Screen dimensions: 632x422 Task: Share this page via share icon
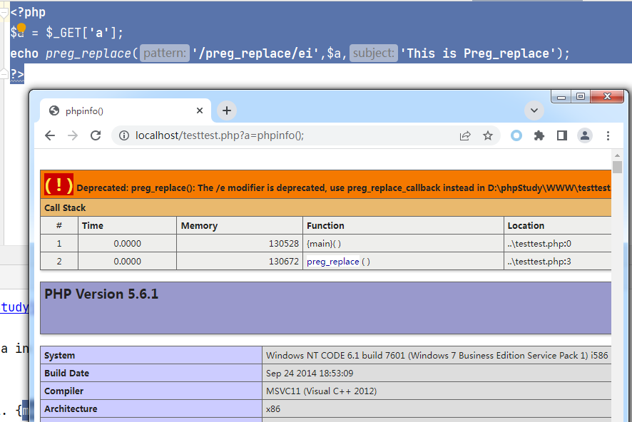pos(465,135)
